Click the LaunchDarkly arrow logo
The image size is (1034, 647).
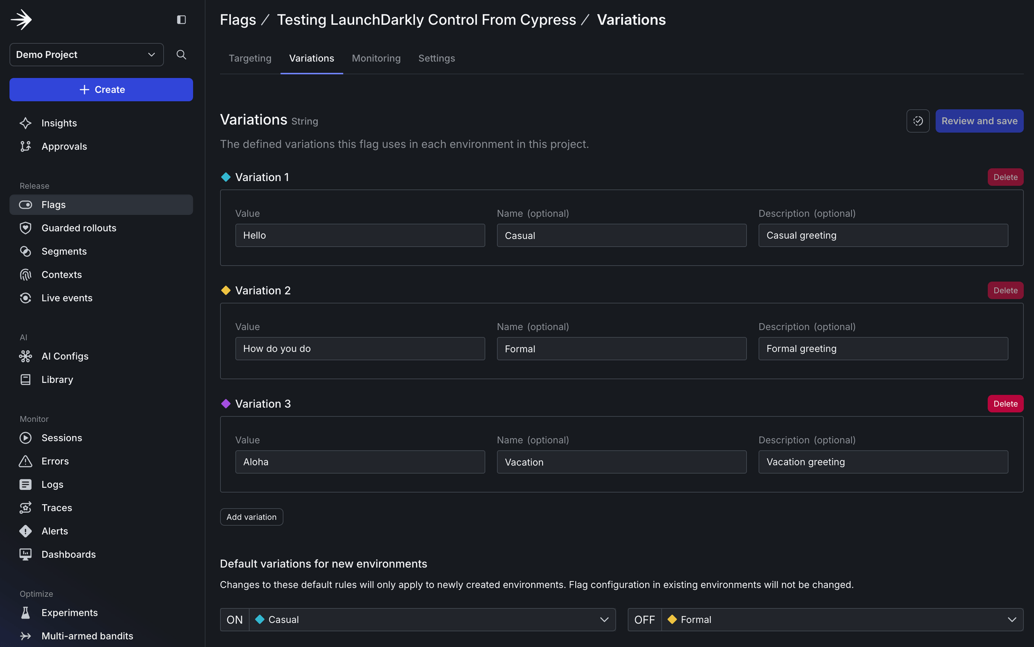21,20
